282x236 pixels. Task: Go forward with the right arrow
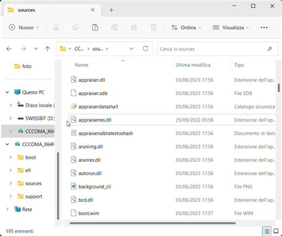23,49
